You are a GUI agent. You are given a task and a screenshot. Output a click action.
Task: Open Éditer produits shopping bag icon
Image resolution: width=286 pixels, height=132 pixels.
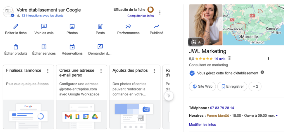16,47
